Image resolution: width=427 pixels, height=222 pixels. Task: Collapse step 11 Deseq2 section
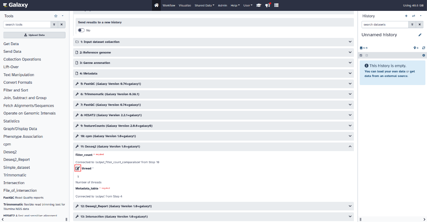pos(350,147)
